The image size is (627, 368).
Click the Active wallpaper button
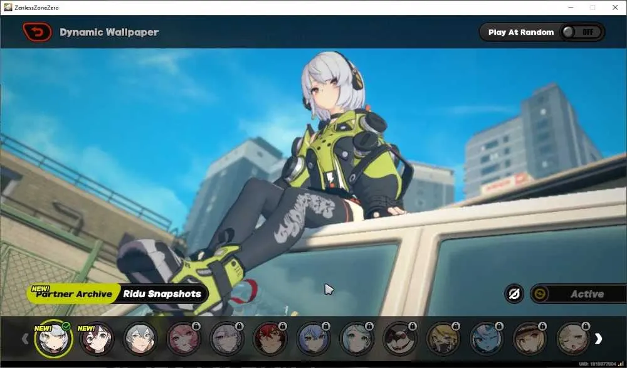point(578,294)
